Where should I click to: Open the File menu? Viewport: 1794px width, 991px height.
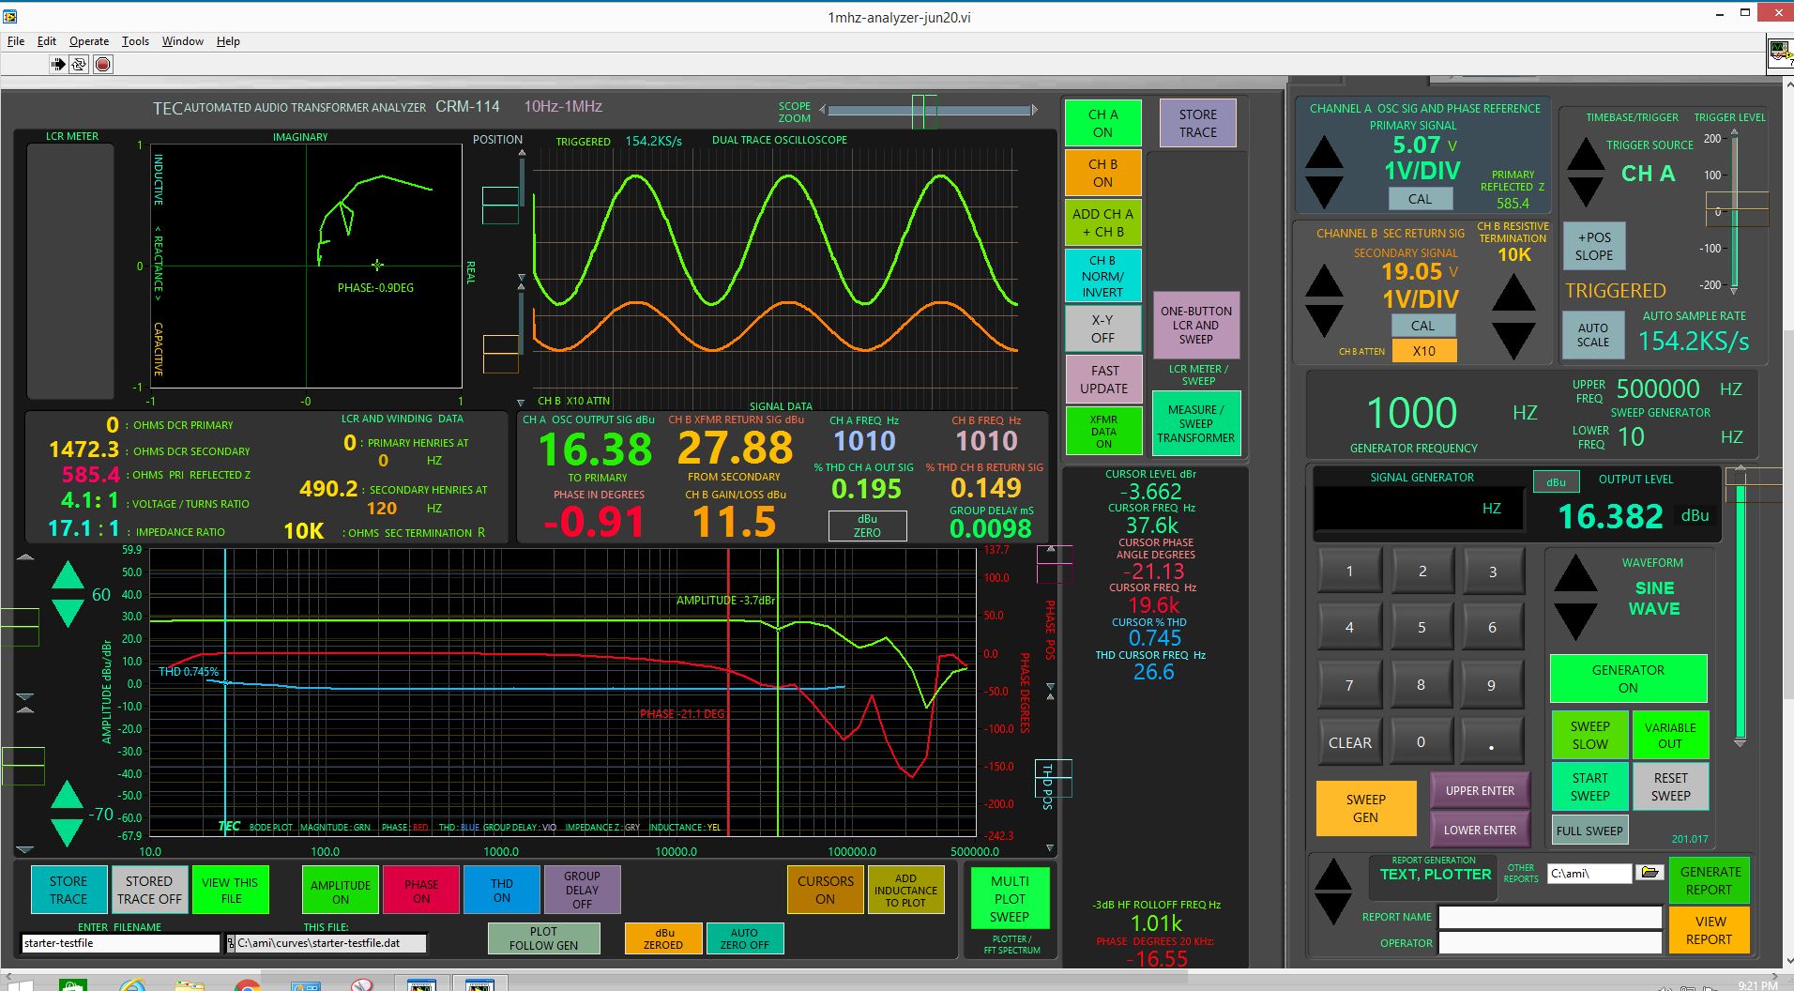(x=16, y=41)
